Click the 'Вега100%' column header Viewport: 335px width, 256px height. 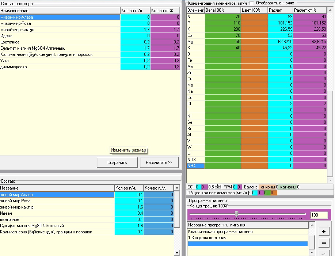[223, 10]
